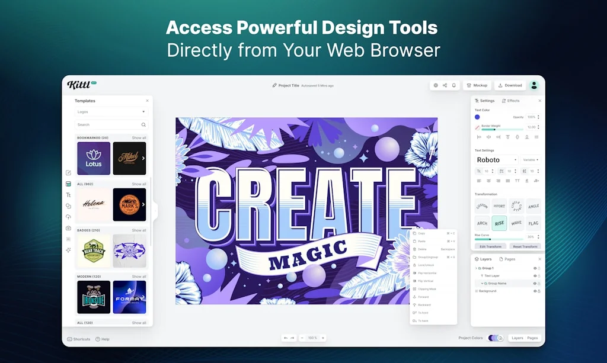
Task: Click the camera Photos icon in sidebar
Action: [x=68, y=228]
